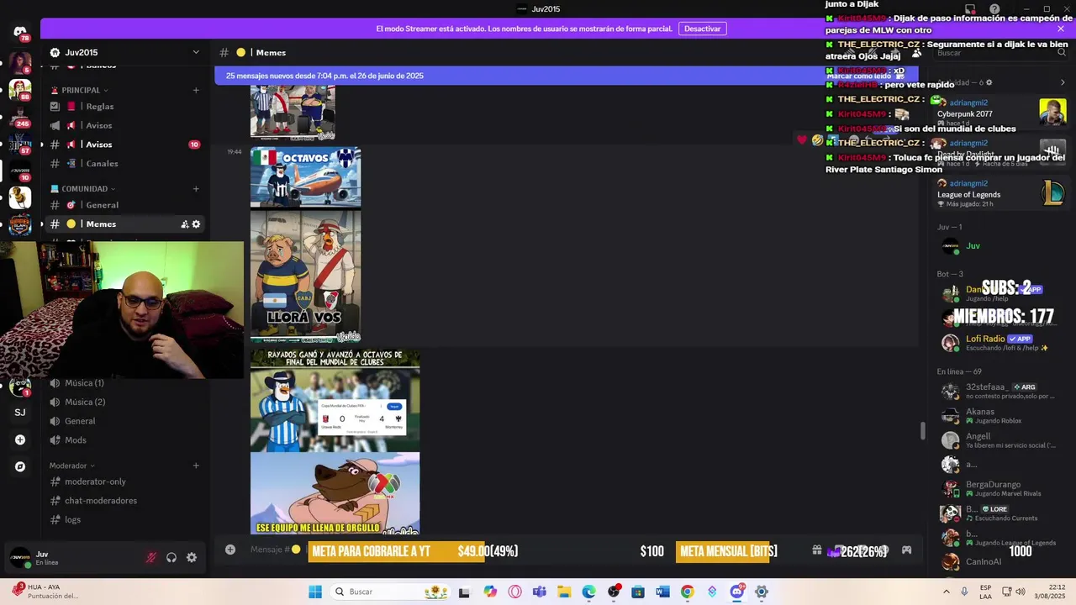Click the Mensaje # input field
Viewport: 1076px width, 605px height.
point(521,550)
